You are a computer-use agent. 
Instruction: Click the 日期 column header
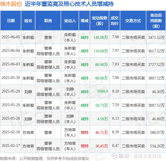11,21
